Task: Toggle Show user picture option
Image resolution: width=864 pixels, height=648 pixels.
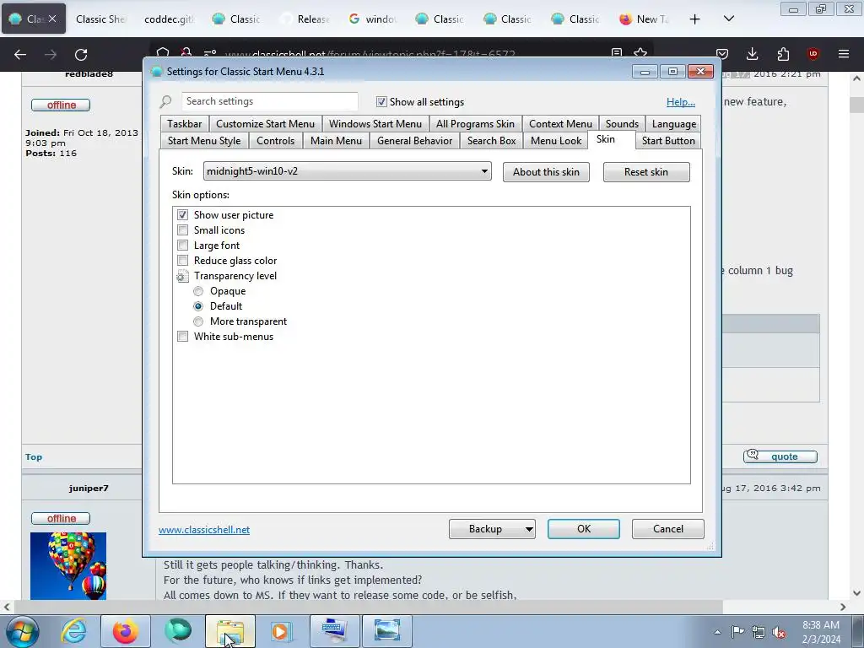Action: (x=182, y=215)
